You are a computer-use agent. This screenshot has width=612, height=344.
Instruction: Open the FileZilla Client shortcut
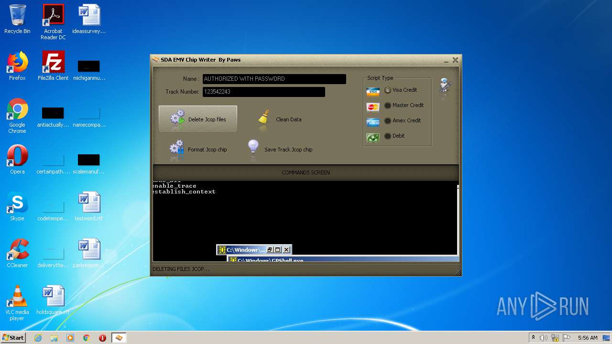pos(53,66)
